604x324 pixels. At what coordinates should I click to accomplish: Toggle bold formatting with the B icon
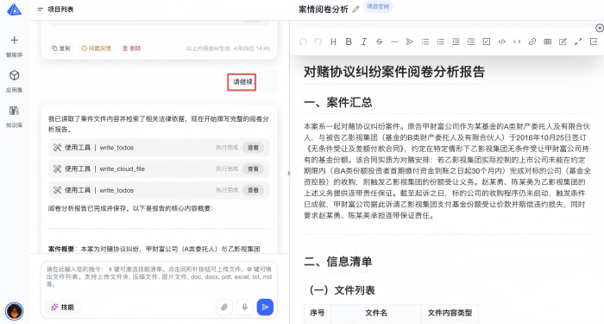(x=349, y=41)
